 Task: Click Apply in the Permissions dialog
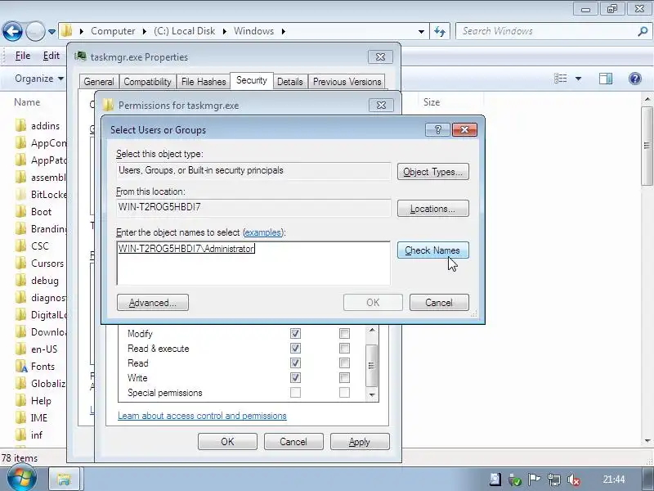click(x=360, y=442)
